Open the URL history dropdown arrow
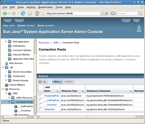 [102, 13]
